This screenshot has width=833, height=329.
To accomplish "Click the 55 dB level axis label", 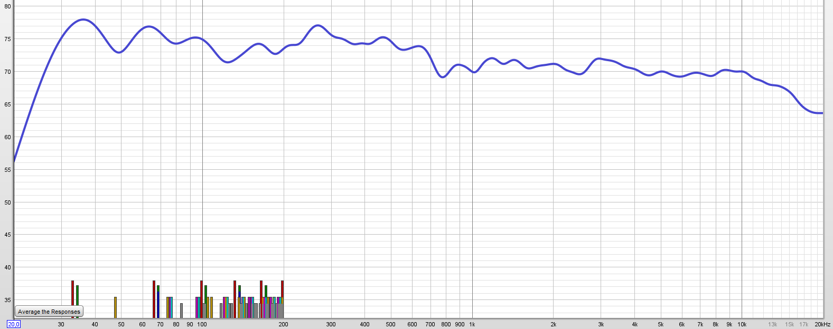I will (x=7, y=170).
